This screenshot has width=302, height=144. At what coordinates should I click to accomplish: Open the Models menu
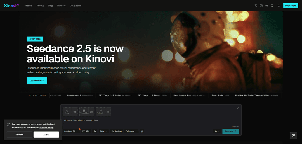coord(29,6)
